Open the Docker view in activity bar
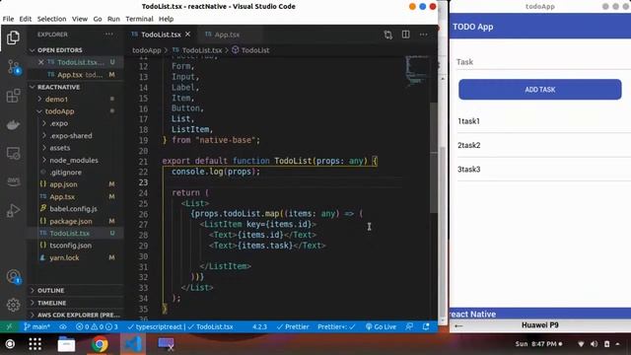 [13, 125]
